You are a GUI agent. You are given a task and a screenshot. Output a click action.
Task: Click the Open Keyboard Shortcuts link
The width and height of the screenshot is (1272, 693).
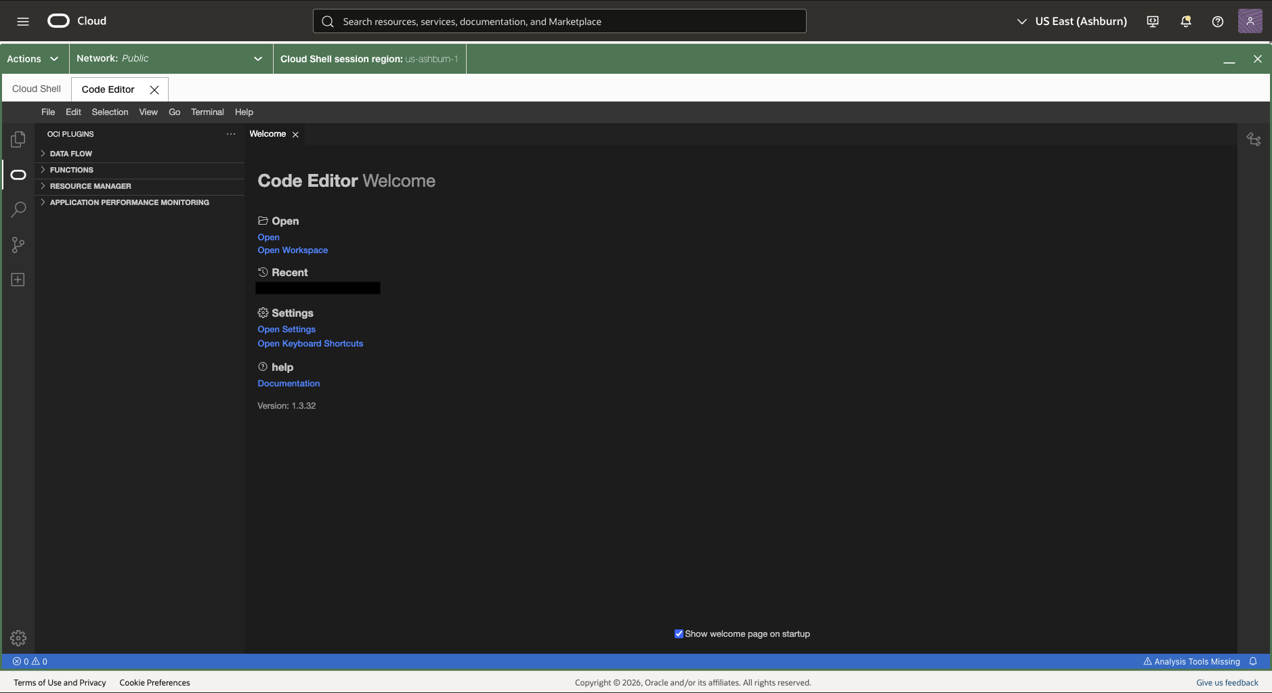[310, 344]
